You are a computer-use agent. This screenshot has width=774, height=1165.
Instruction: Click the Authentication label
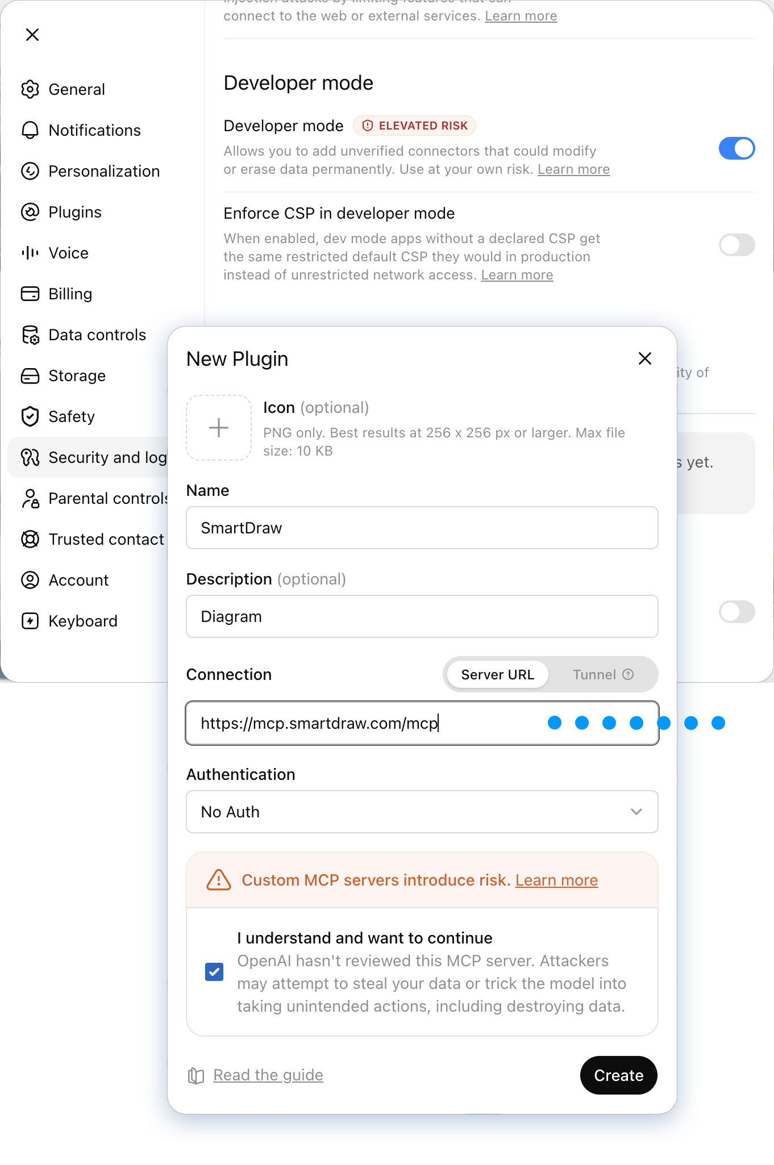241,774
